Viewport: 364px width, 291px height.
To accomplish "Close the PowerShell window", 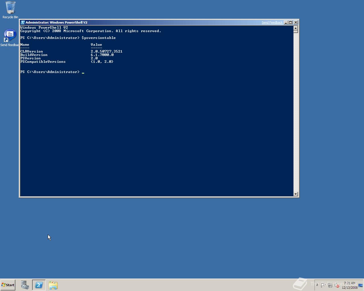I will pos(296,22).
